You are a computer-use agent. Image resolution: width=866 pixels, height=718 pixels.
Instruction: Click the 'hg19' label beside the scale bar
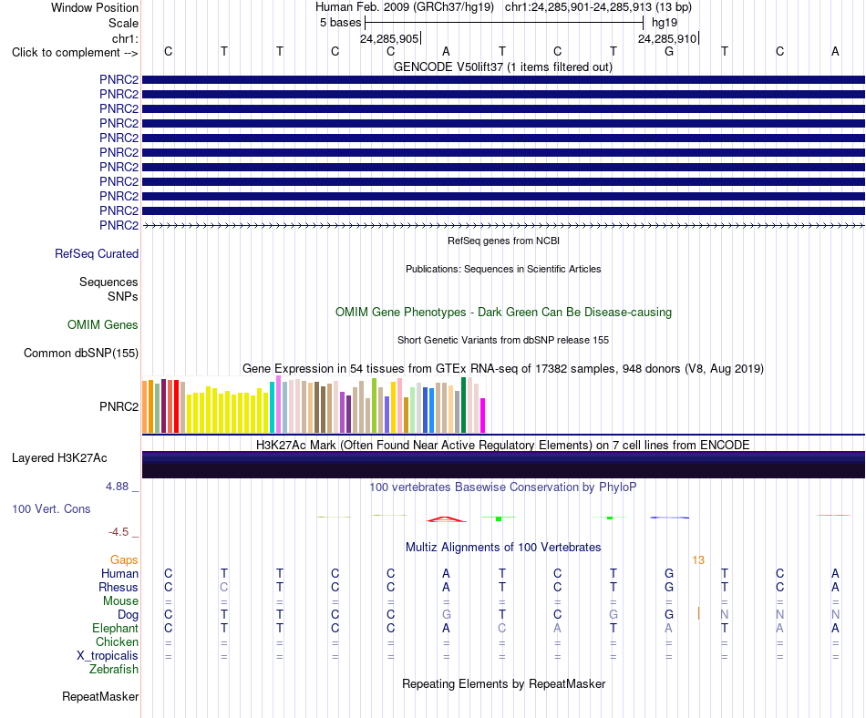tap(665, 23)
